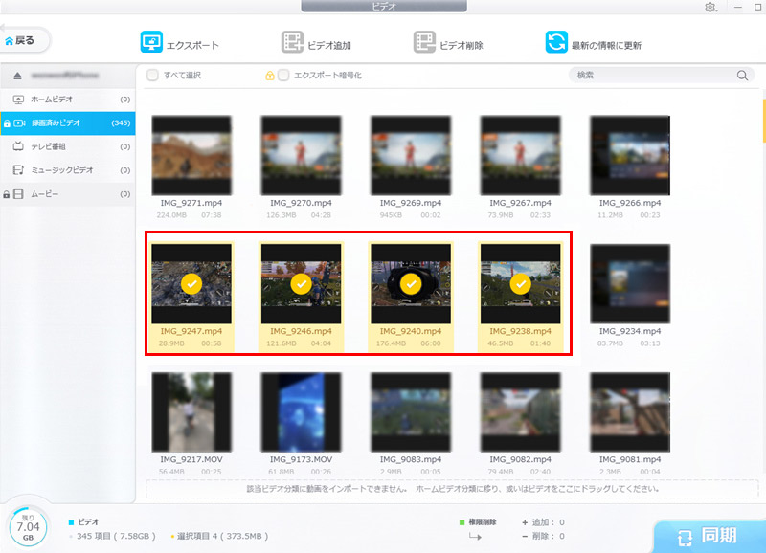Screen dimensions: 766x553
Task: Toggle the エクスポート暗号化 checkbox
Action: [x=283, y=76]
